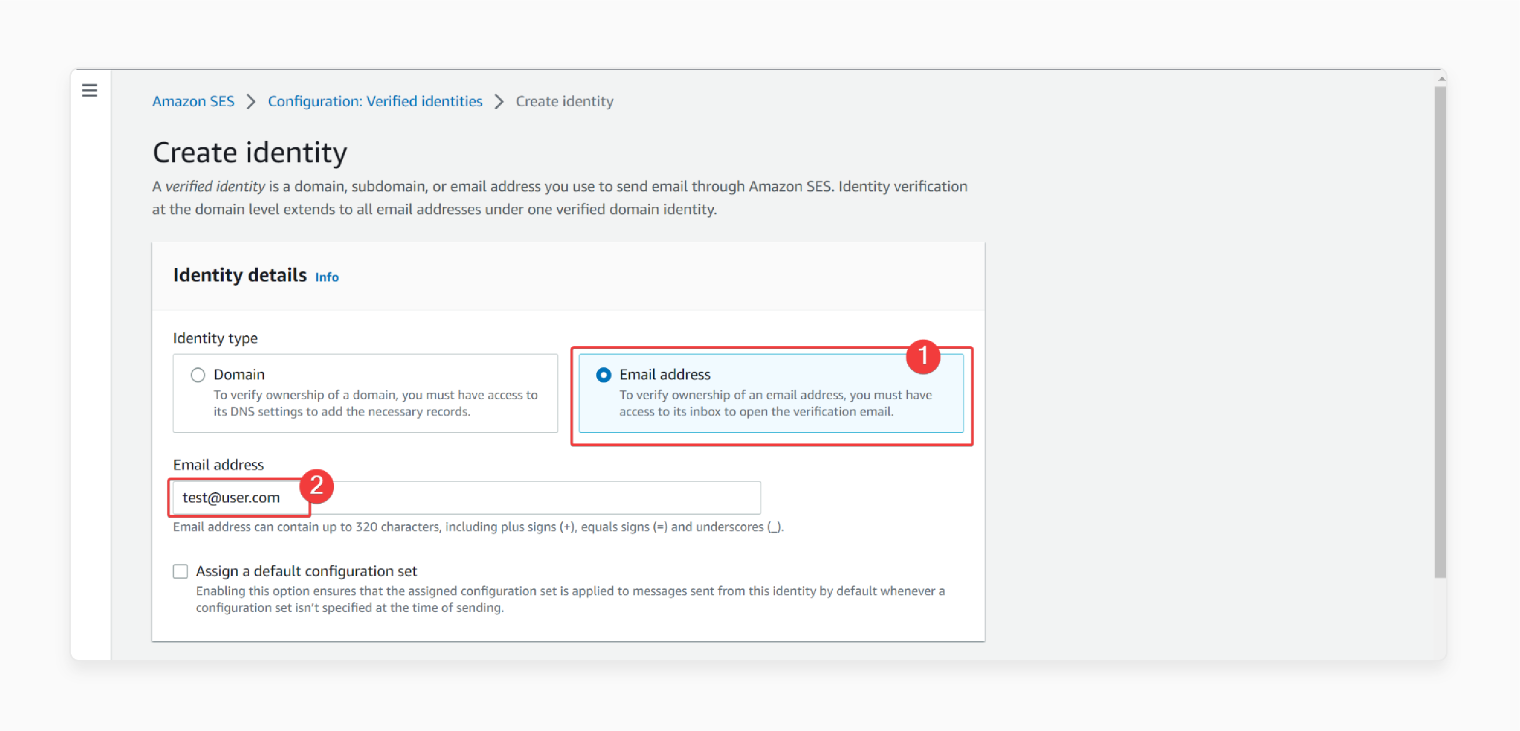This screenshot has width=1520, height=731.
Task: Go to Amazon SES breadcrumb link
Action: pos(193,102)
